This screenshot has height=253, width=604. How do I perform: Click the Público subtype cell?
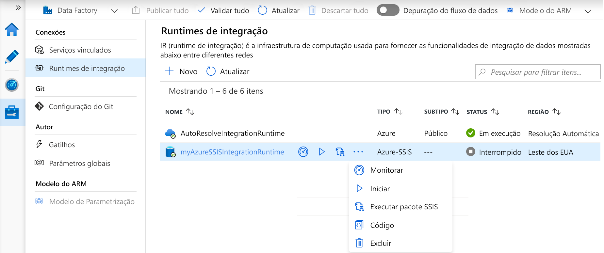pos(436,133)
